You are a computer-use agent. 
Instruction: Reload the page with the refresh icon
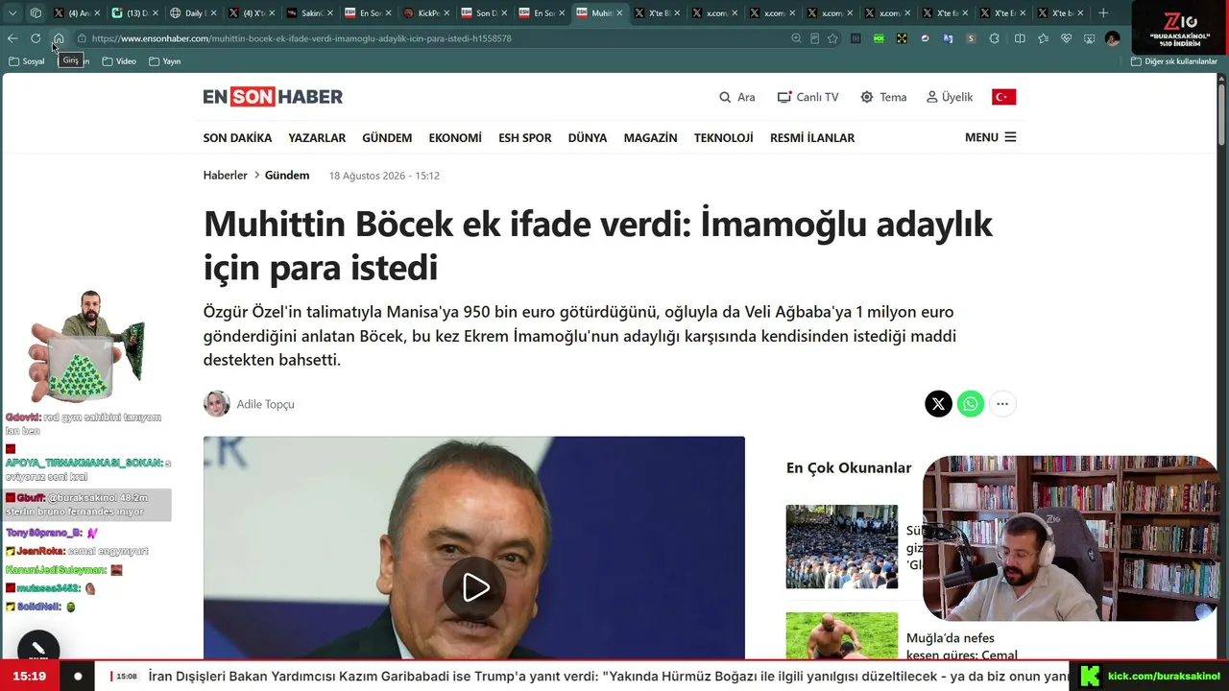click(36, 38)
